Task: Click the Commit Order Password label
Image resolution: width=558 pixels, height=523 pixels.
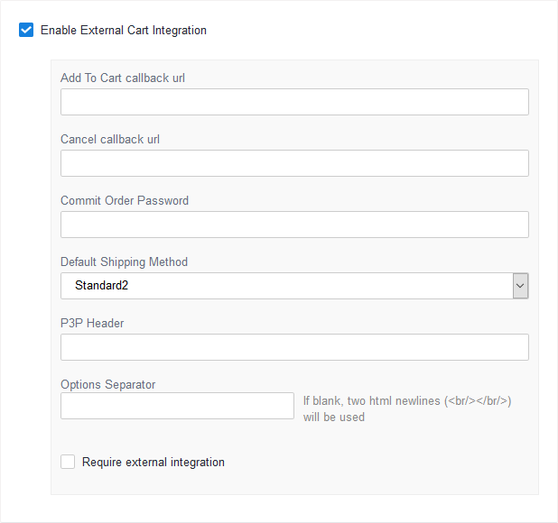Action: pos(125,201)
